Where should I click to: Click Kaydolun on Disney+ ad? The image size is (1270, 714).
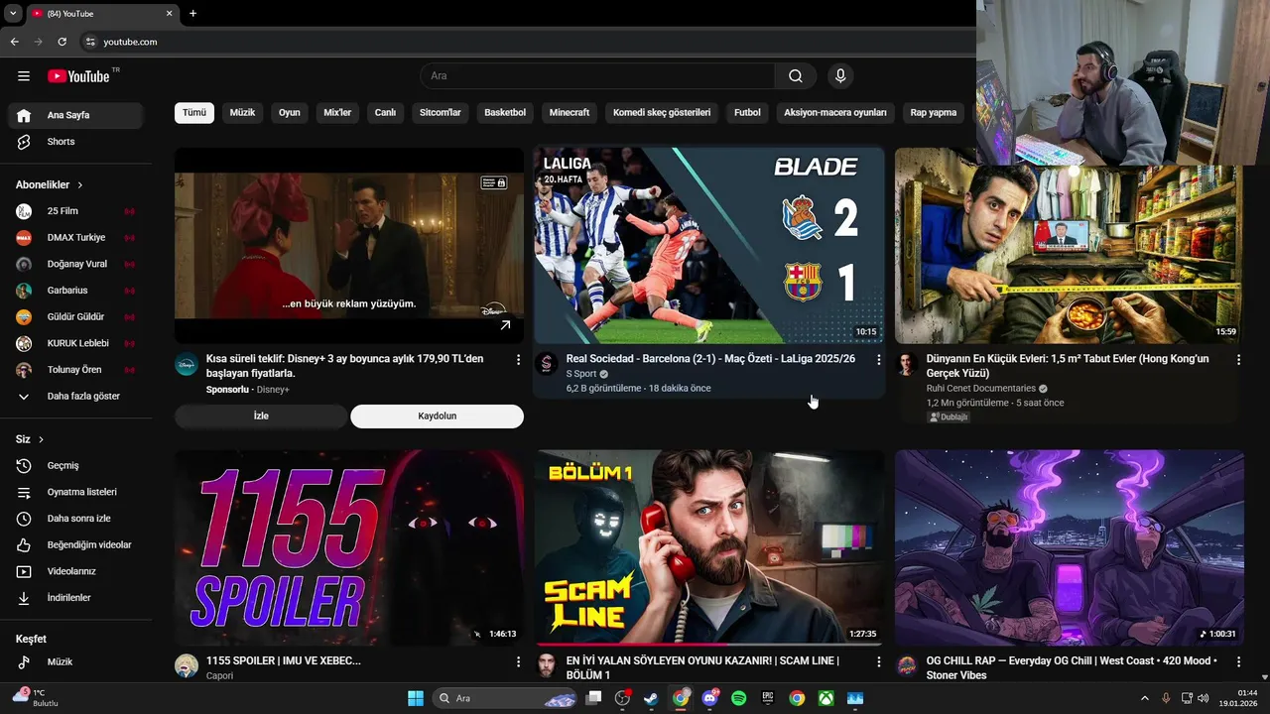(x=437, y=416)
